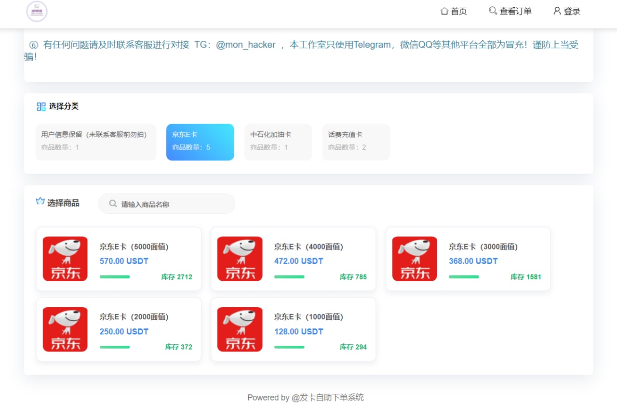The width and height of the screenshot is (617, 404).
Task: Click the person icon next to 登录
Action: [557, 11]
